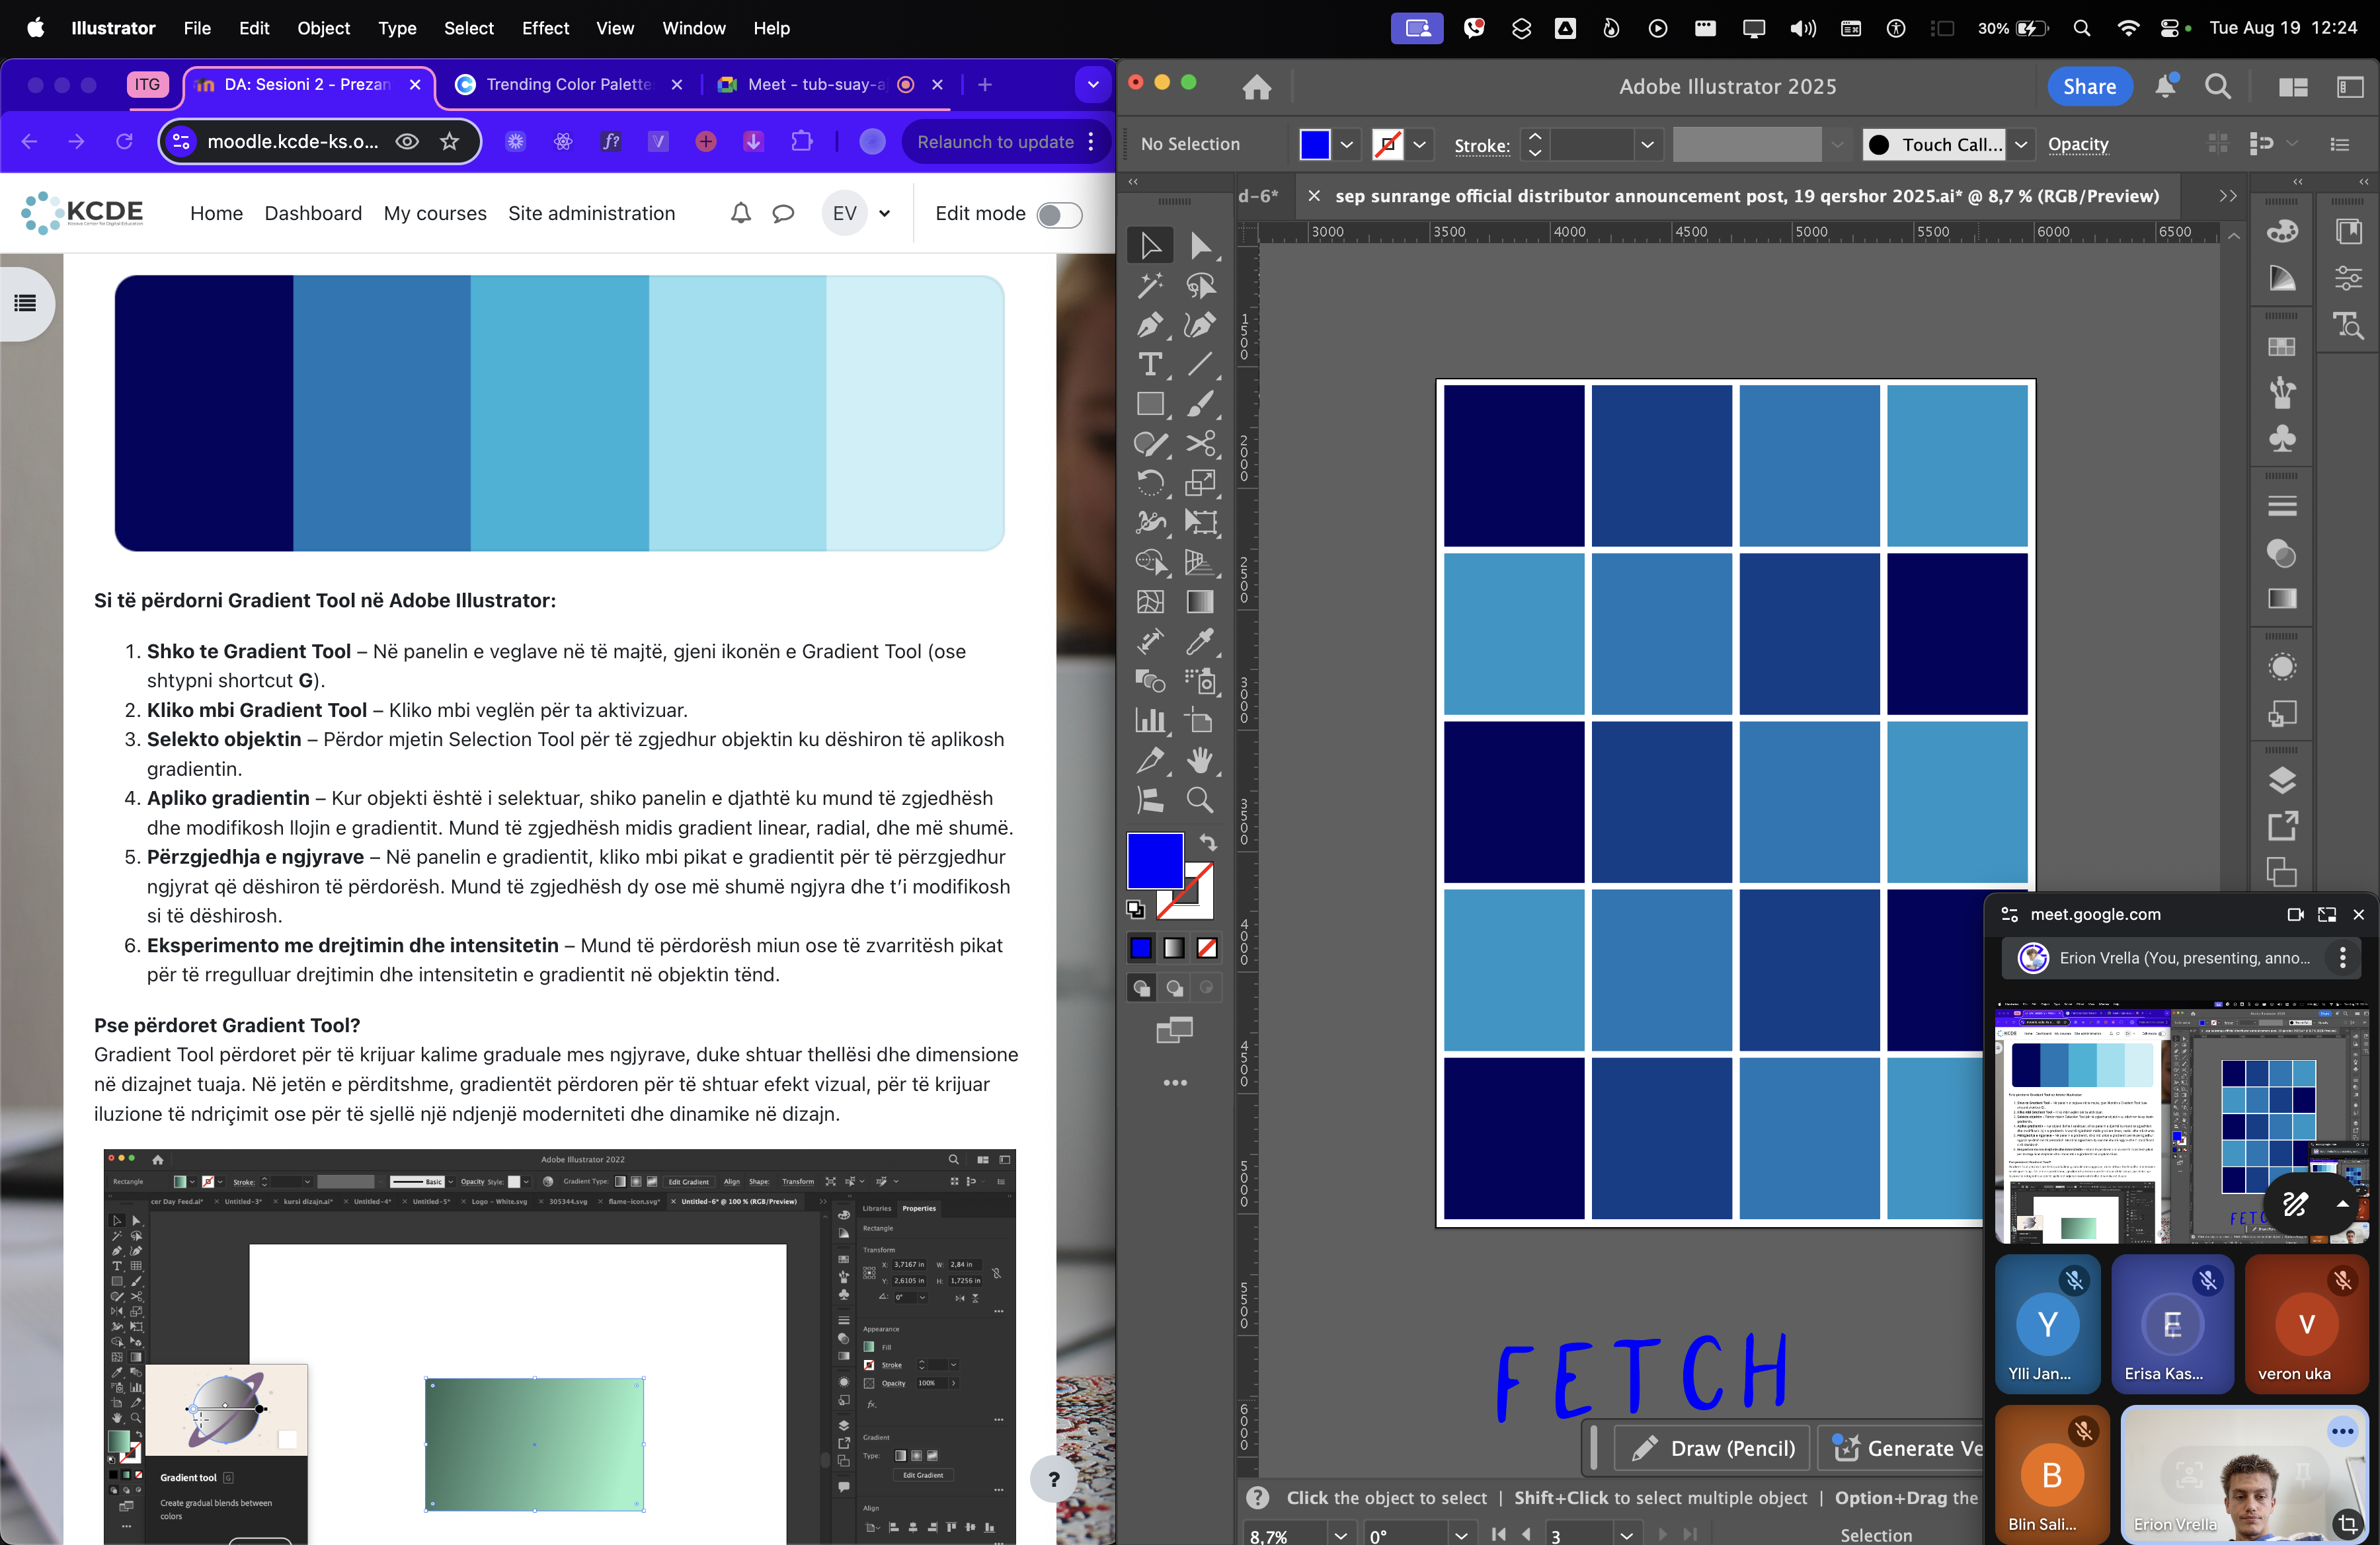Switch to Meet tub-suay tab
The image size is (2380, 1545).
pyautogui.click(x=831, y=85)
